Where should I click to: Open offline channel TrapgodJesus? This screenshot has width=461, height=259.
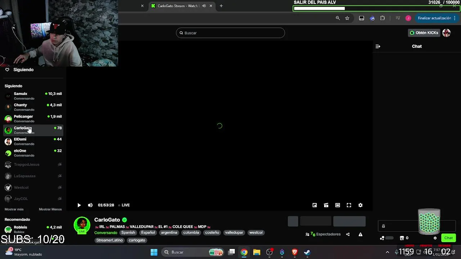33,164
